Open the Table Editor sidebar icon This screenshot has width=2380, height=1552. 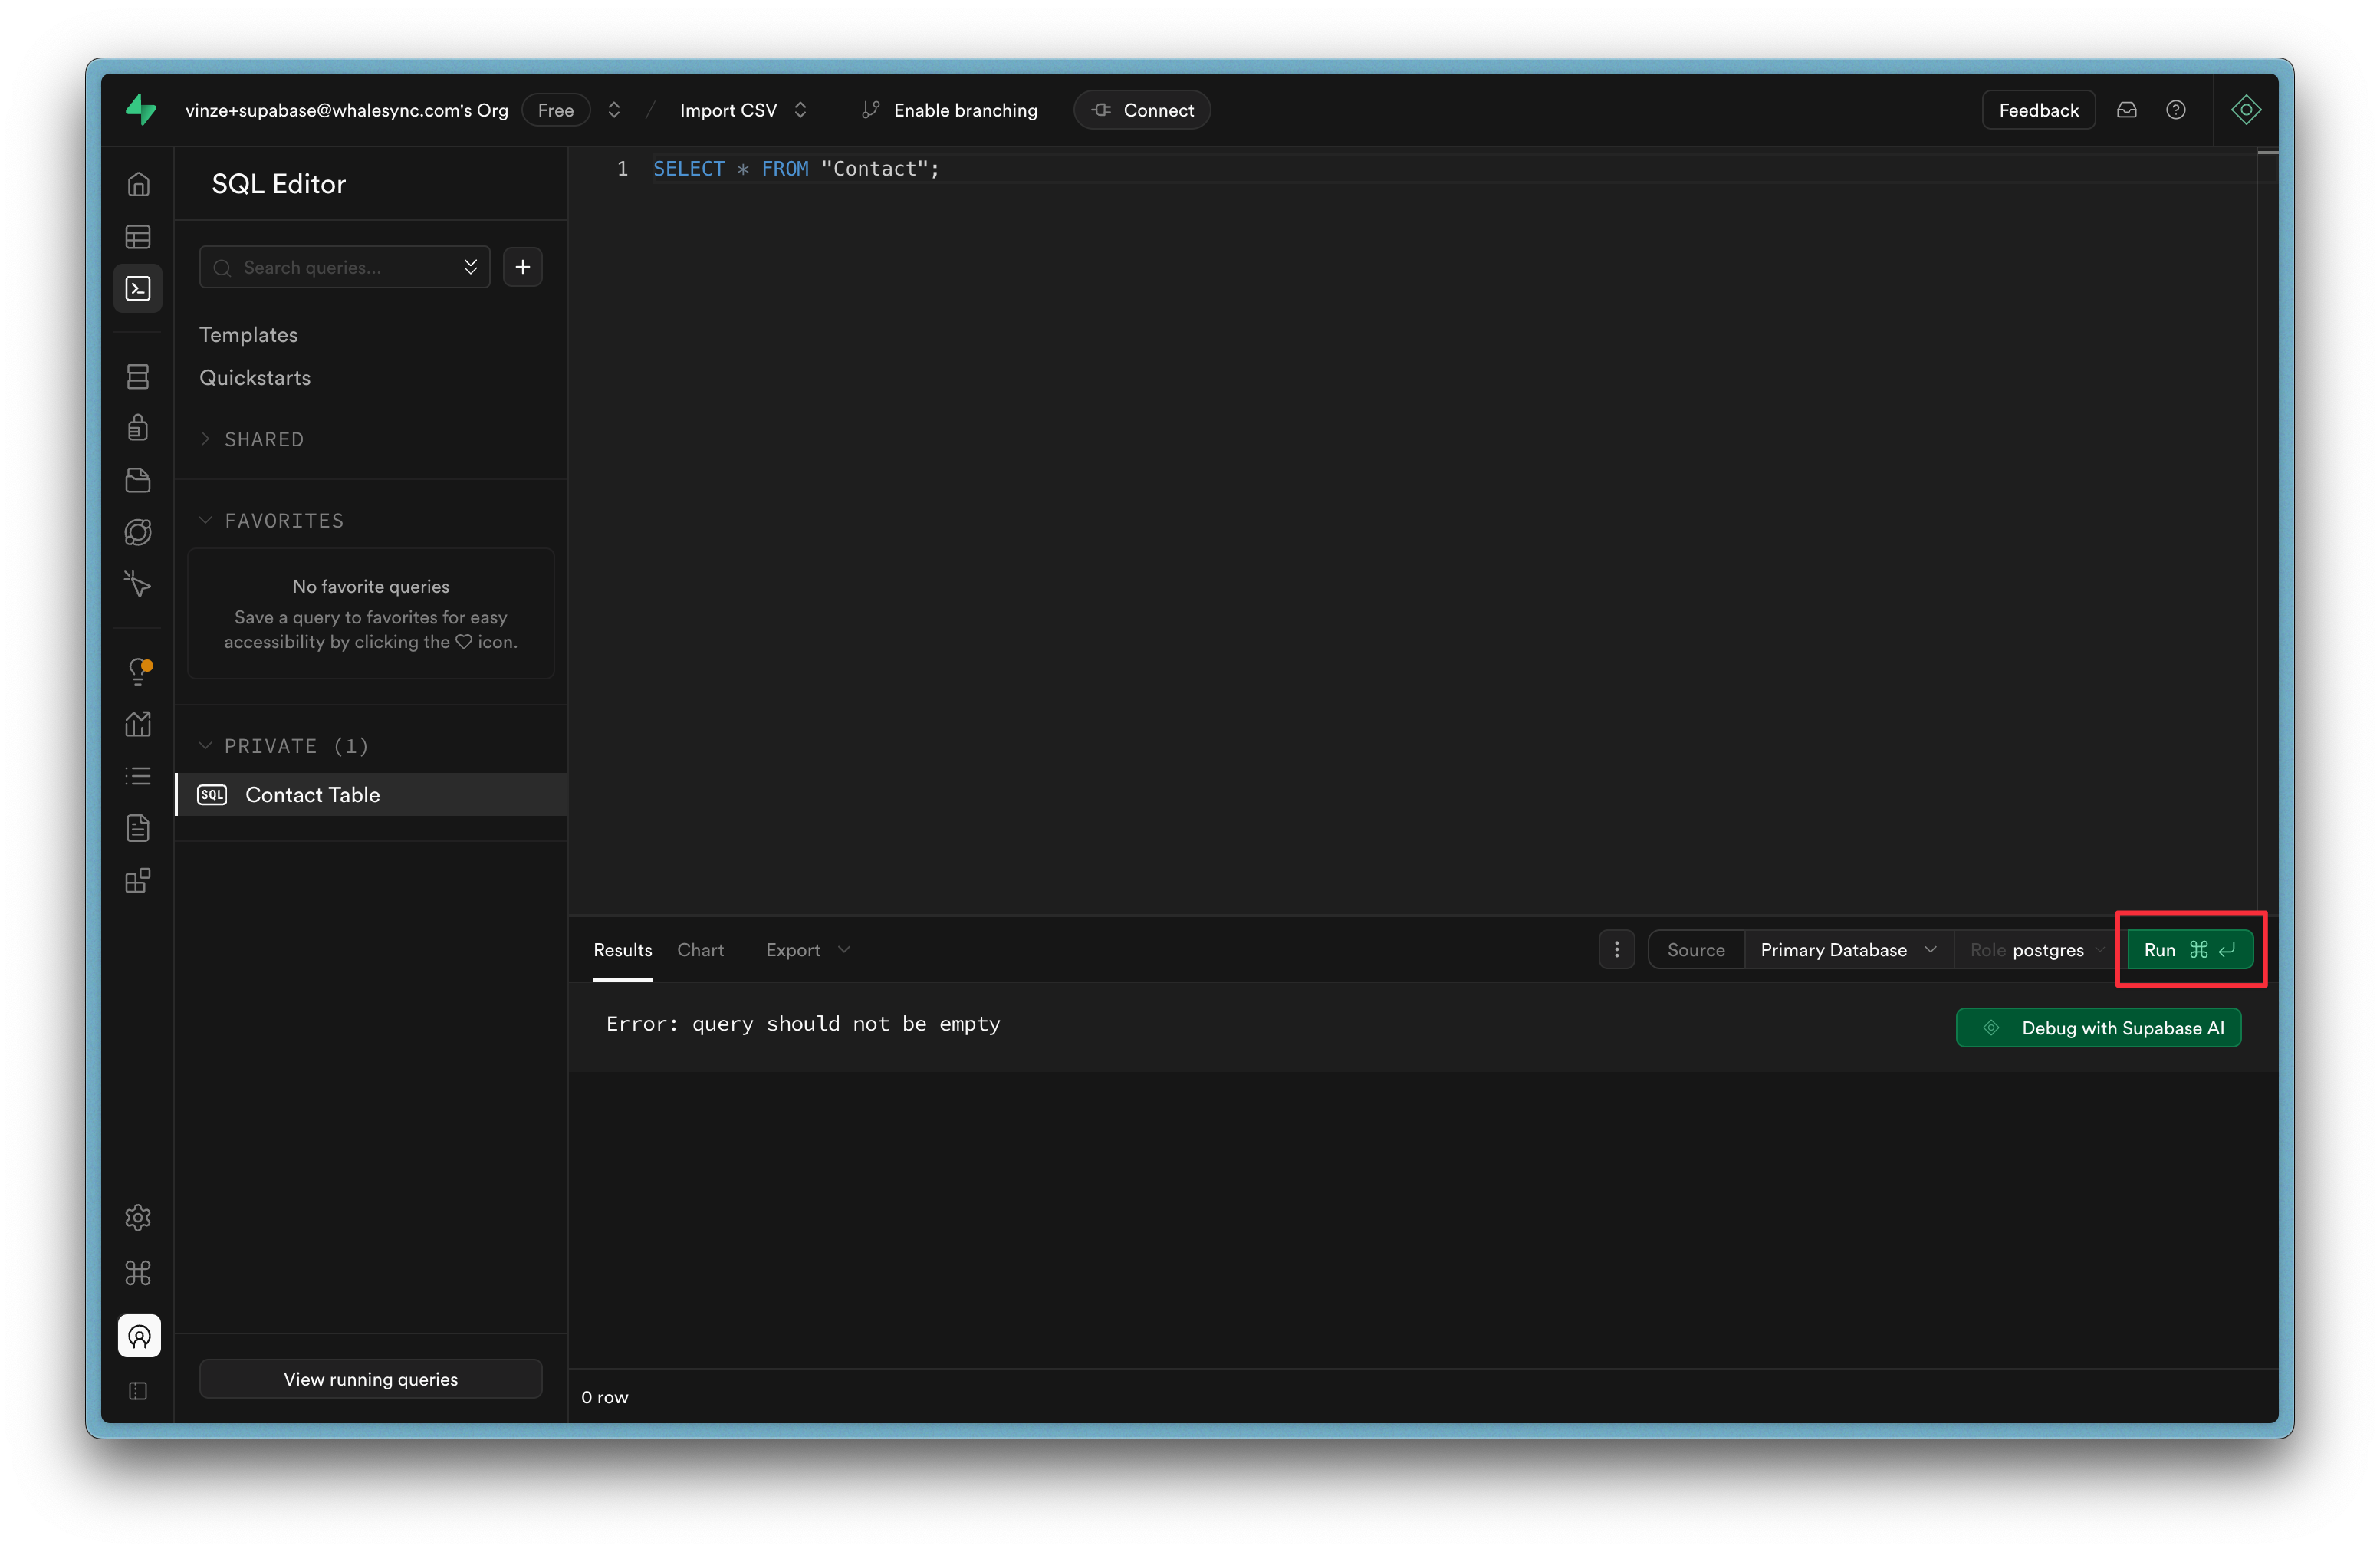click(x=138, y=237)
